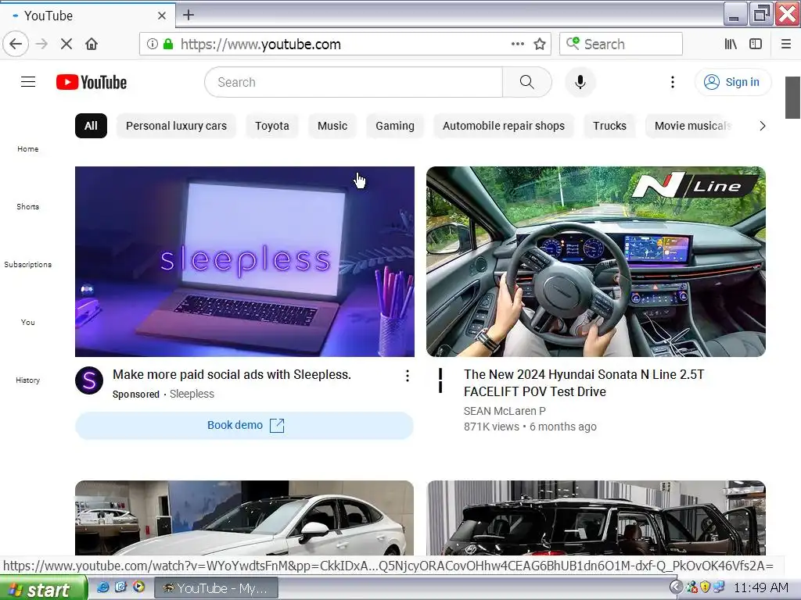The width and height of the screenshot is (801, 600).
Task: Stop loading the page with X button
Action: coord(66,44)
